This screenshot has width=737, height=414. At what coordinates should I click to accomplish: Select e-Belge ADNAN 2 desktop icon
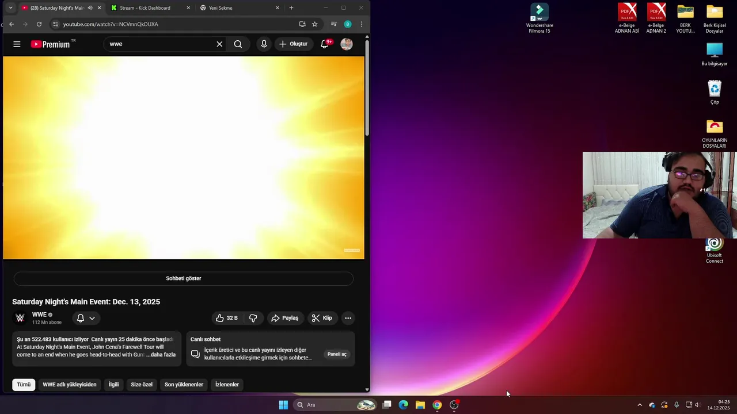[x=656, y=18]
